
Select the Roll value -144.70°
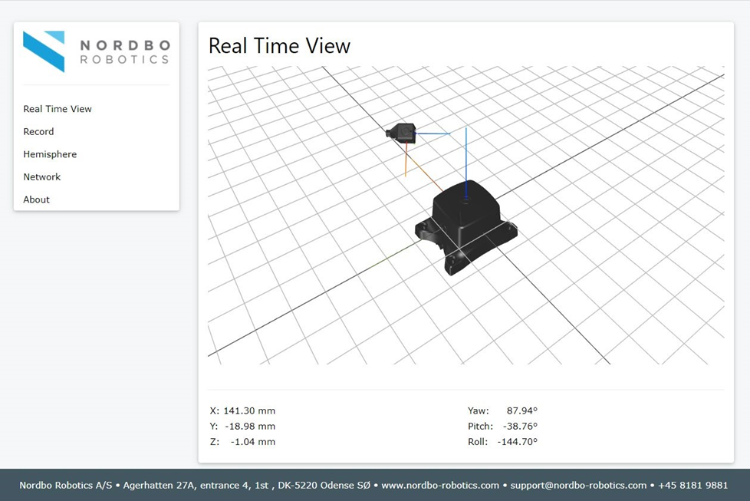coord(518,442)
